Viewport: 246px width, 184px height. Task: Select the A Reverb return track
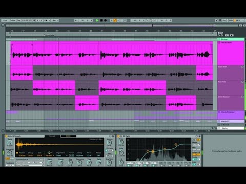[231, 125]
